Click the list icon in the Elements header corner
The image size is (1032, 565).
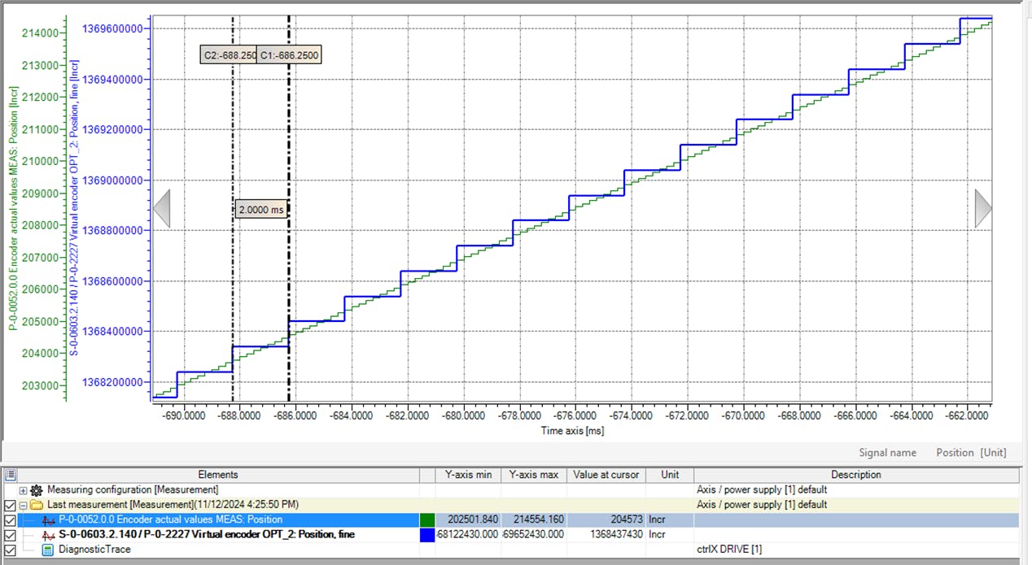tap(9, 475)
